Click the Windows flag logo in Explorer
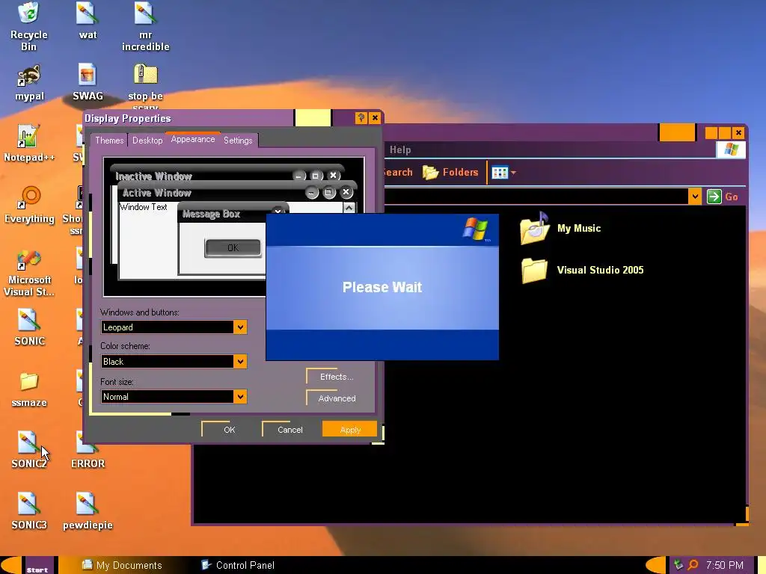The image size is (766, 574). 731,149
